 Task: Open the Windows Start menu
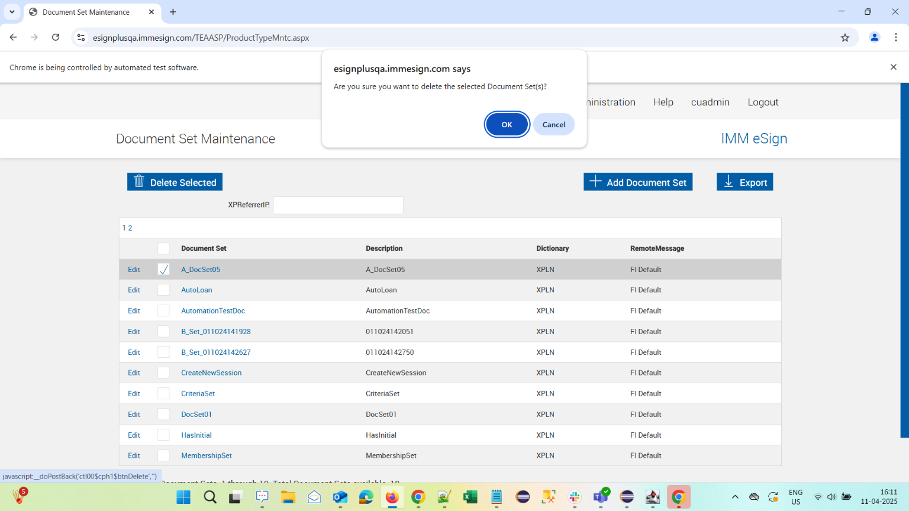pos(183,497)
